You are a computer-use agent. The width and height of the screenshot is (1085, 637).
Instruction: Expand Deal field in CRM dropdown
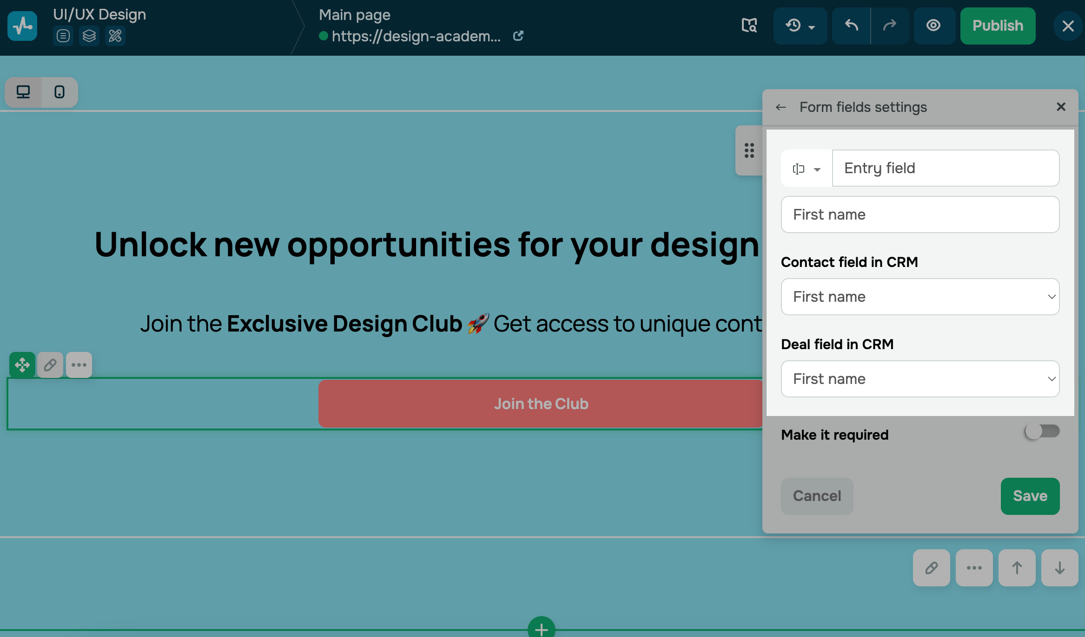[x=920, y=379]
